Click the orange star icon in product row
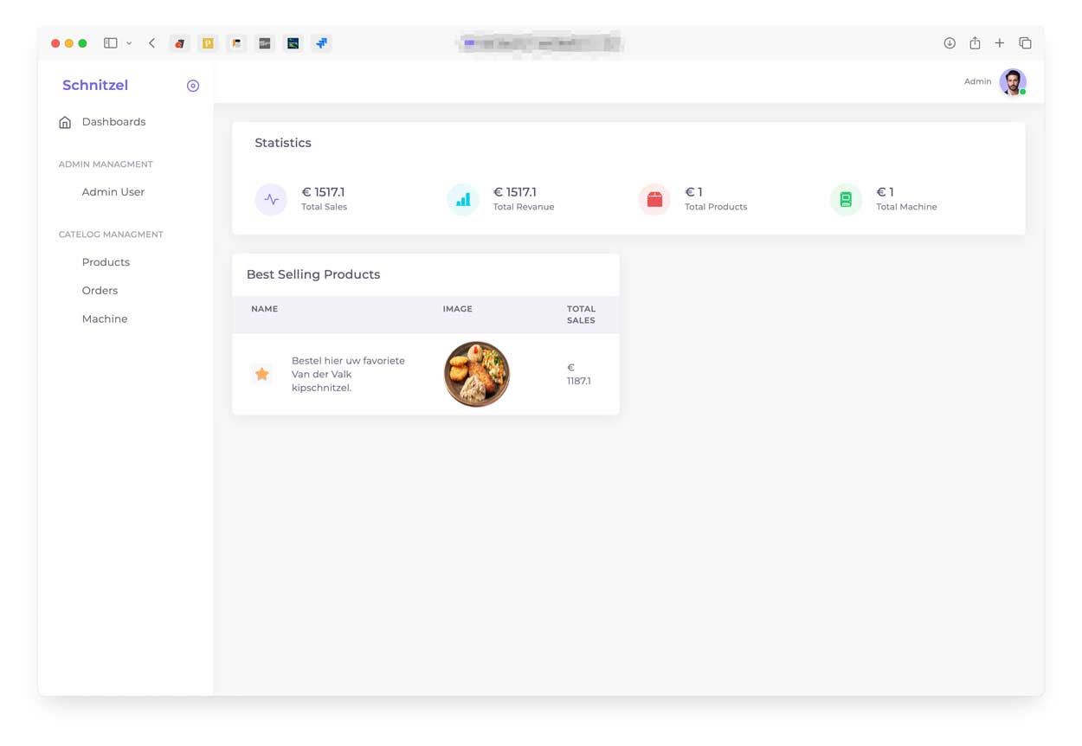Screen dimensions: 1082x746 pyautogui.click(x=261, y=374)
